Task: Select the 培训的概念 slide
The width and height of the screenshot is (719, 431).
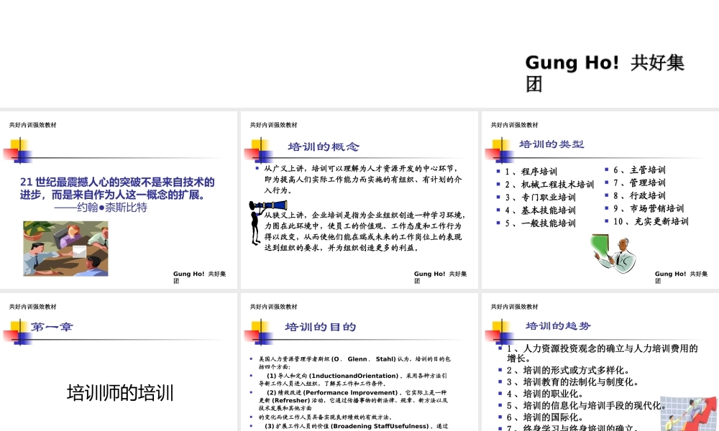Action: point(359,200)
